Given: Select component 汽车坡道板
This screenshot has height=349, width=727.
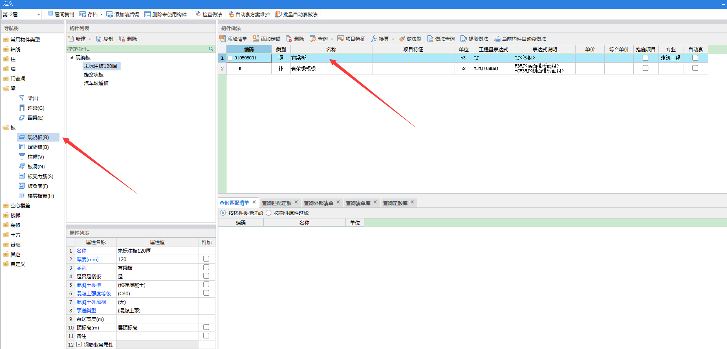Looking at the screenshot, I should [96, 83].
